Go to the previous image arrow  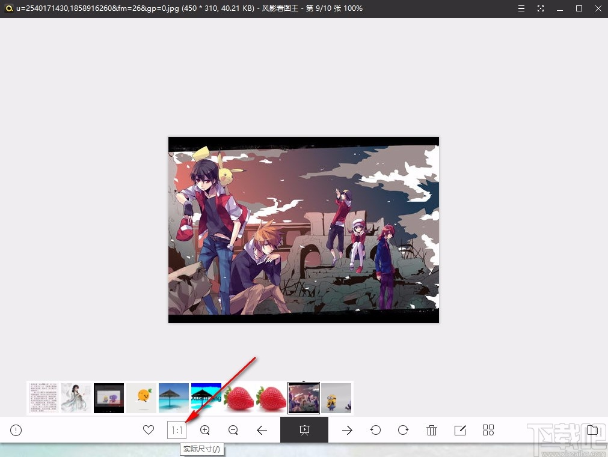(262, 430)
